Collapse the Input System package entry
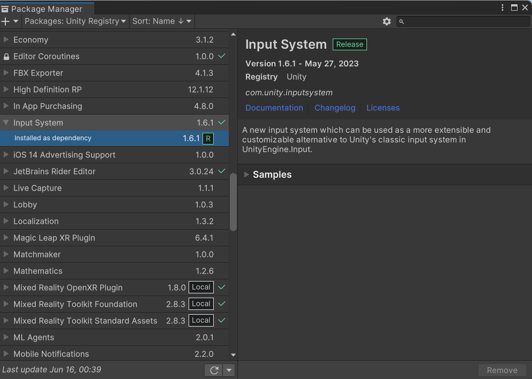Screen dimensions: 532x379 coord(6,123)
